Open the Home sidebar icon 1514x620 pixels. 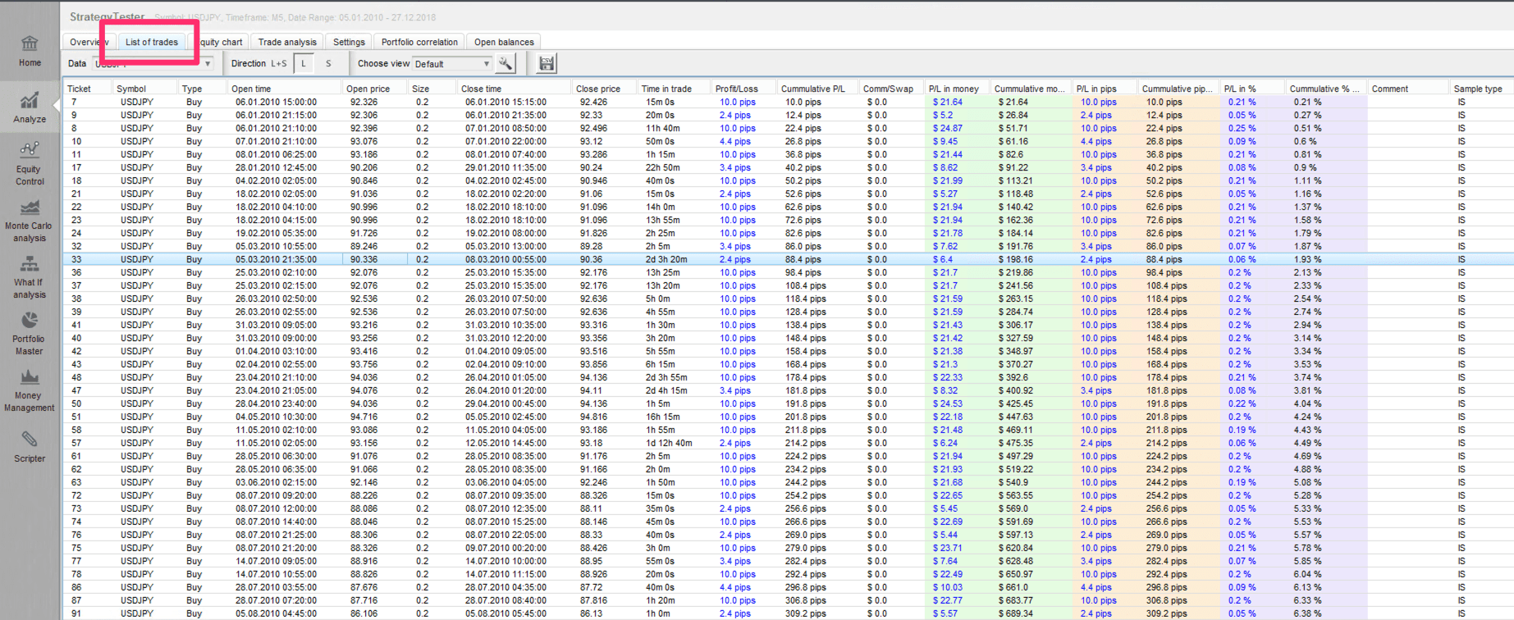tap(30, 50)
